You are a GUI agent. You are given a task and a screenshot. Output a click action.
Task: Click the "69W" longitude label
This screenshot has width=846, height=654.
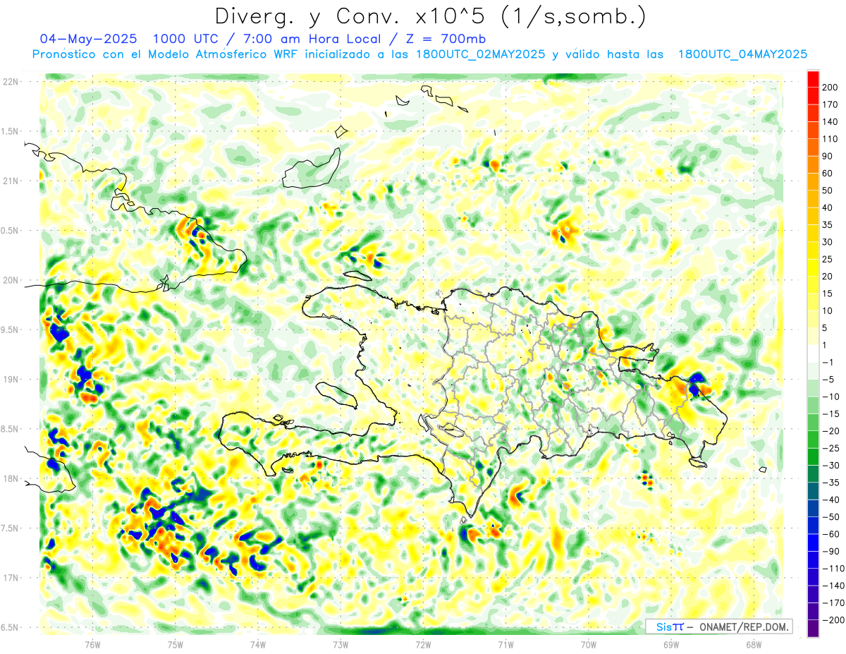(671, 644)
